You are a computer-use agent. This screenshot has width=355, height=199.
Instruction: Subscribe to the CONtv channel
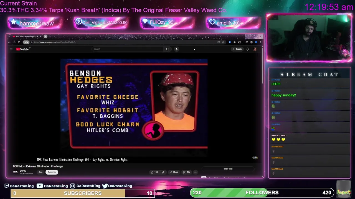pos(52,172)
